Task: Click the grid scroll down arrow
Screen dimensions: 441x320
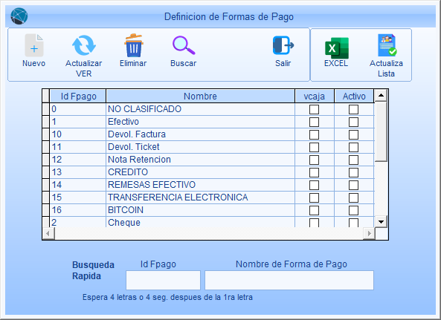Action: pos(381,222)
